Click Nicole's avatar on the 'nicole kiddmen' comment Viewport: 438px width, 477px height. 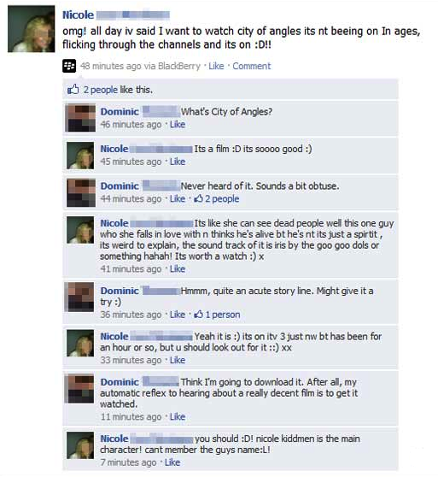click(x=80, y=445)
